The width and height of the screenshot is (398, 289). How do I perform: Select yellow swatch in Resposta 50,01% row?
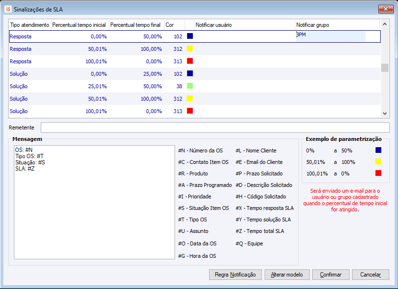click(x=190, y=48)
